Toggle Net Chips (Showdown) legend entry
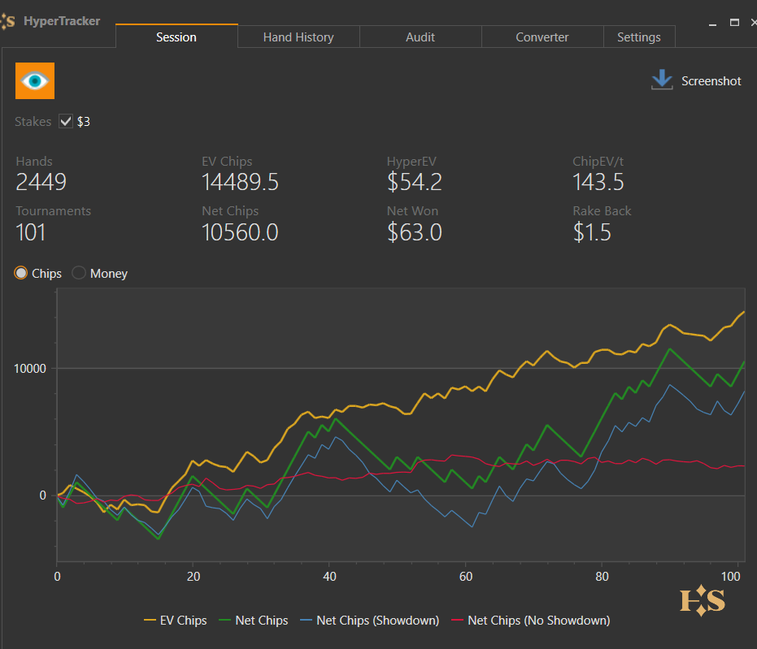The height and width of the screenshot is (649, 757). coord(370,620)
